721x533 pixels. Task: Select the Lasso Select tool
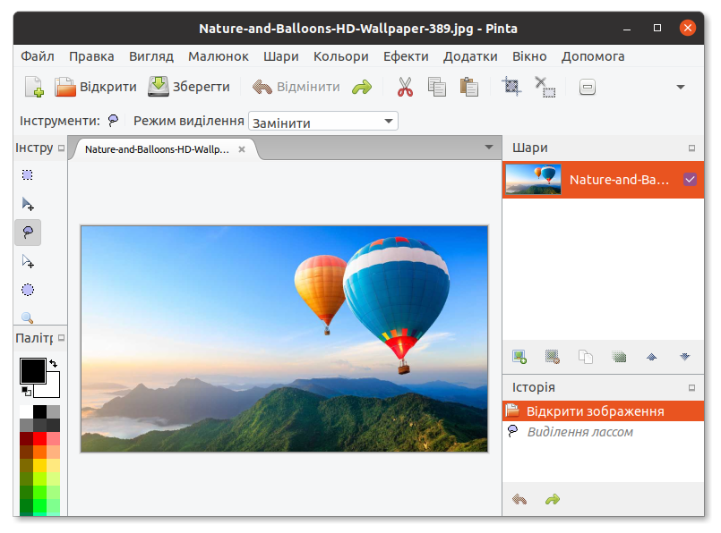pyautogui.click(x=28, y=233)
